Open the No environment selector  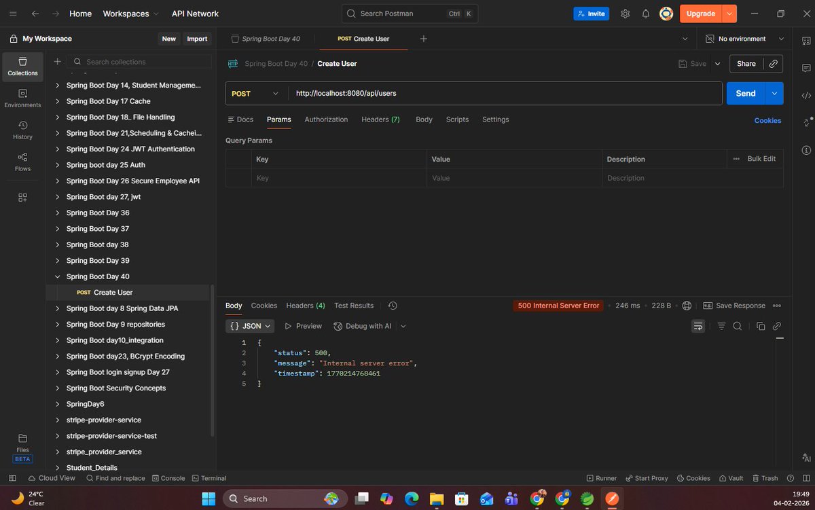point(746,39)
